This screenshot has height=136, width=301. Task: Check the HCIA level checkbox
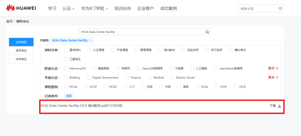coord(198,87)
